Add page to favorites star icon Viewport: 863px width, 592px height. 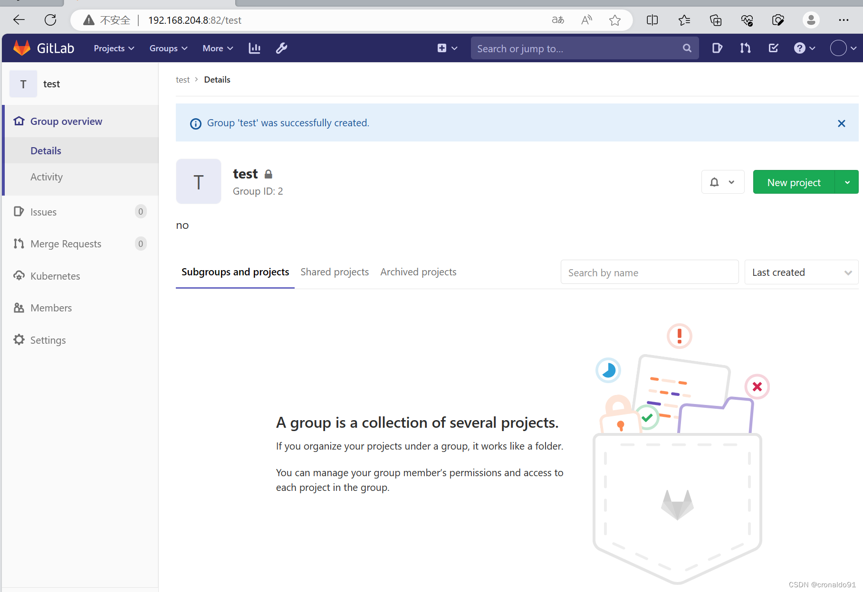click(615, 20)
